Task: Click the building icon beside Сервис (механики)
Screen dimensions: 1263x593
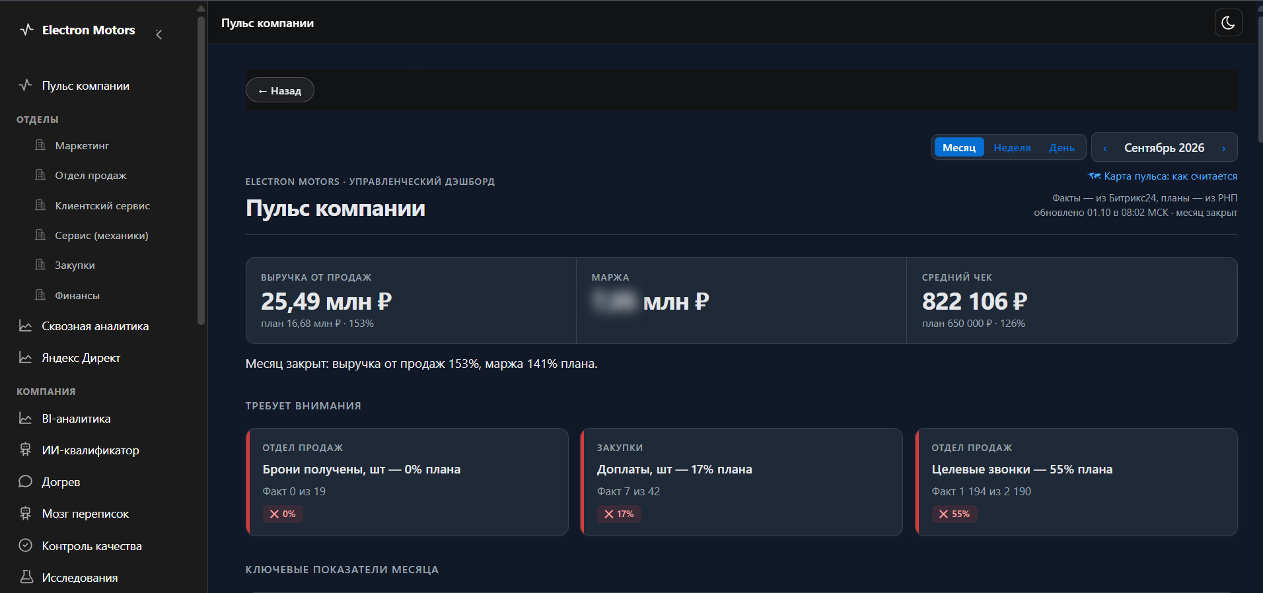Action: pos(40,235)
